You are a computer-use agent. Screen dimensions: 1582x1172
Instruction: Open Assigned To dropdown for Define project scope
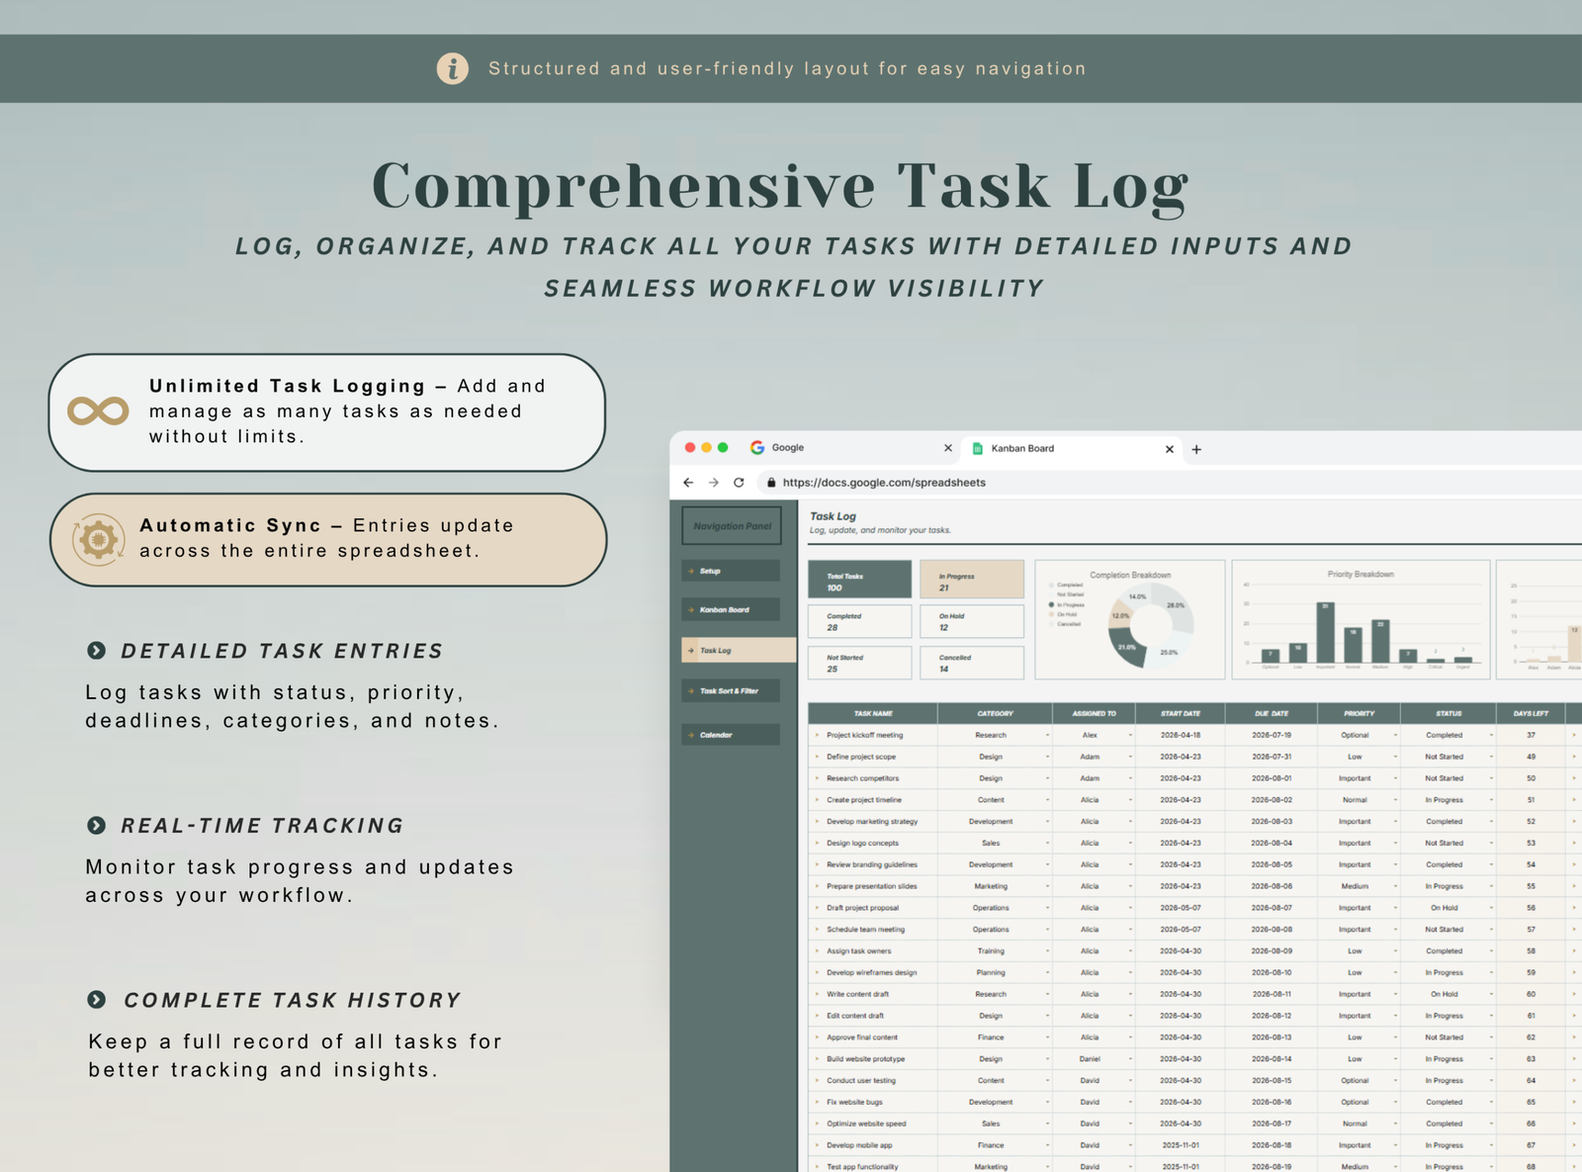tap(1130, 757)
